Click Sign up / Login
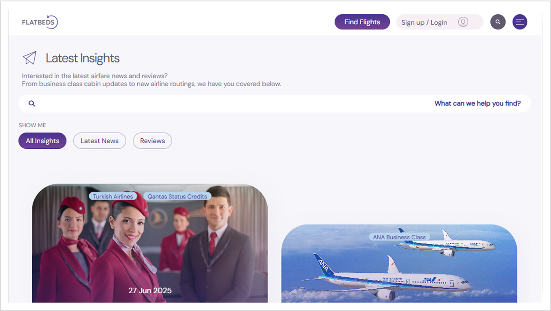551x311 pixels. [424, 23]
